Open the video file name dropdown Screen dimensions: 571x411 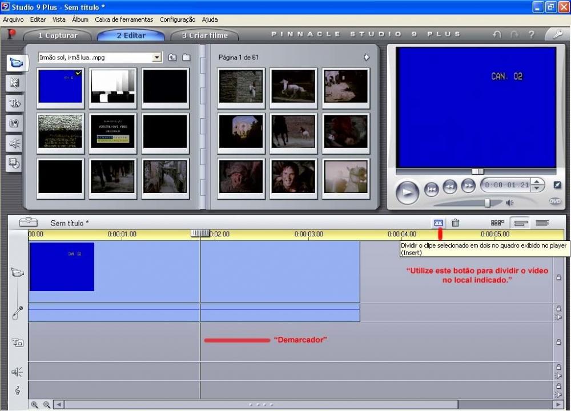click(x=157, y=58)
